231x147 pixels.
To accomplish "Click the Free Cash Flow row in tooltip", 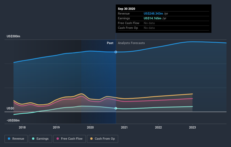I will 163,23.
